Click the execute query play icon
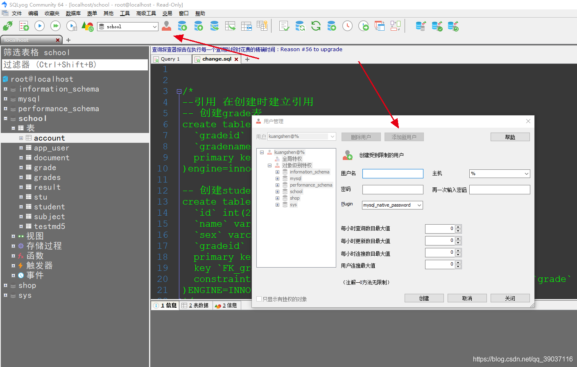The height and width of the screenshot is (367, 577). click(39, 26)
